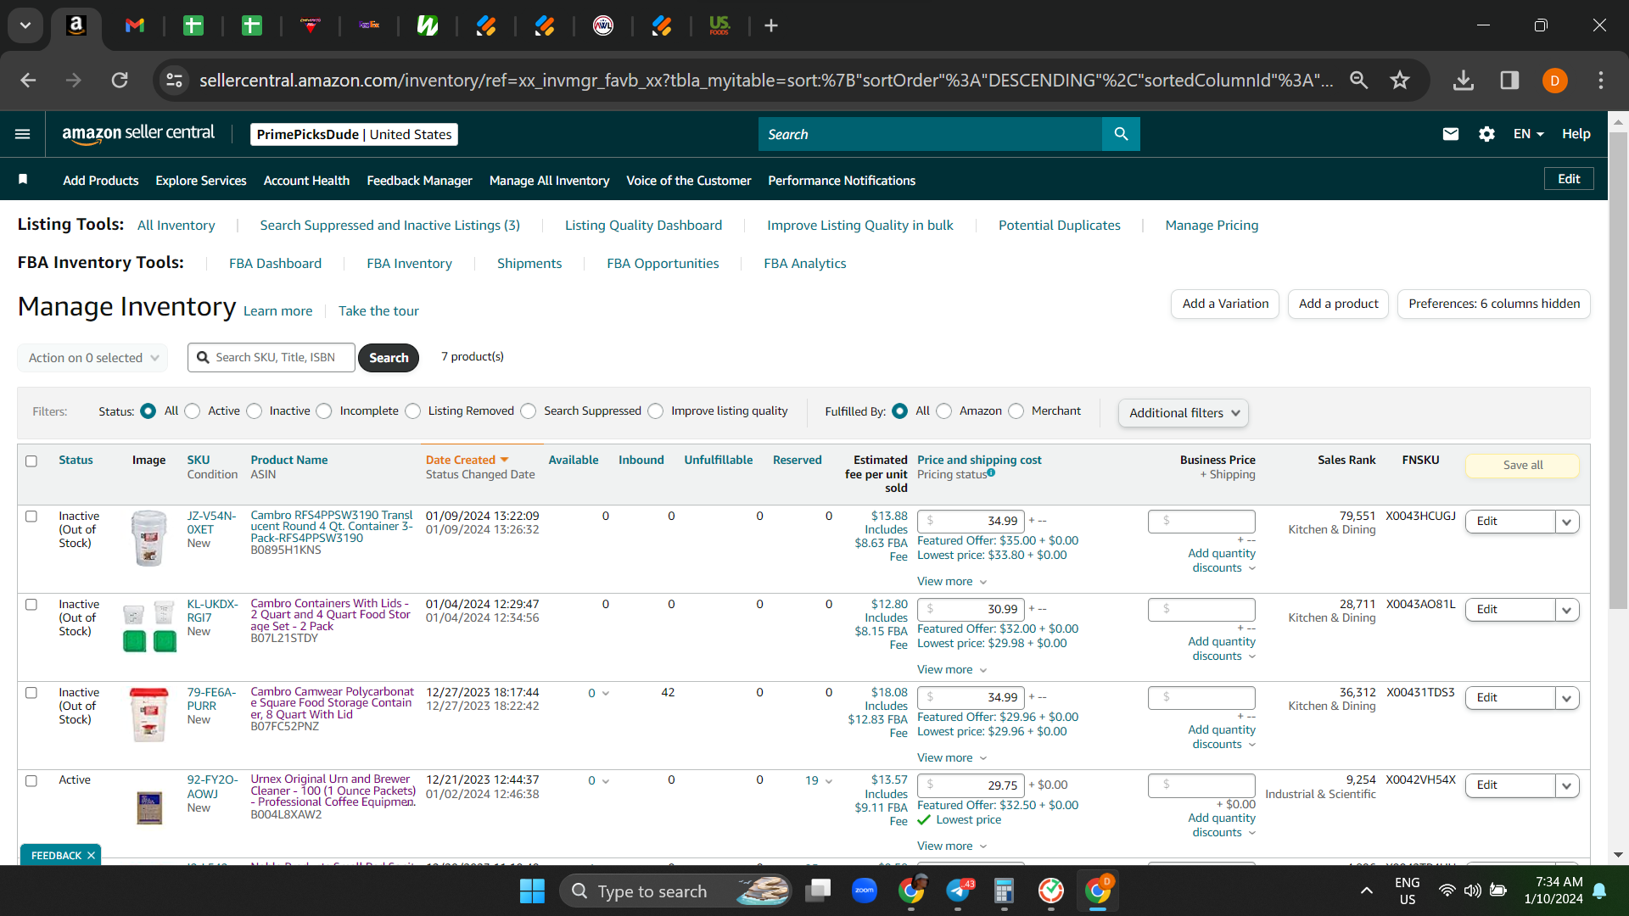This screenshot has height=916, width=1629.
Task: Open the messages envelope icon
Action: point(1451,134)
